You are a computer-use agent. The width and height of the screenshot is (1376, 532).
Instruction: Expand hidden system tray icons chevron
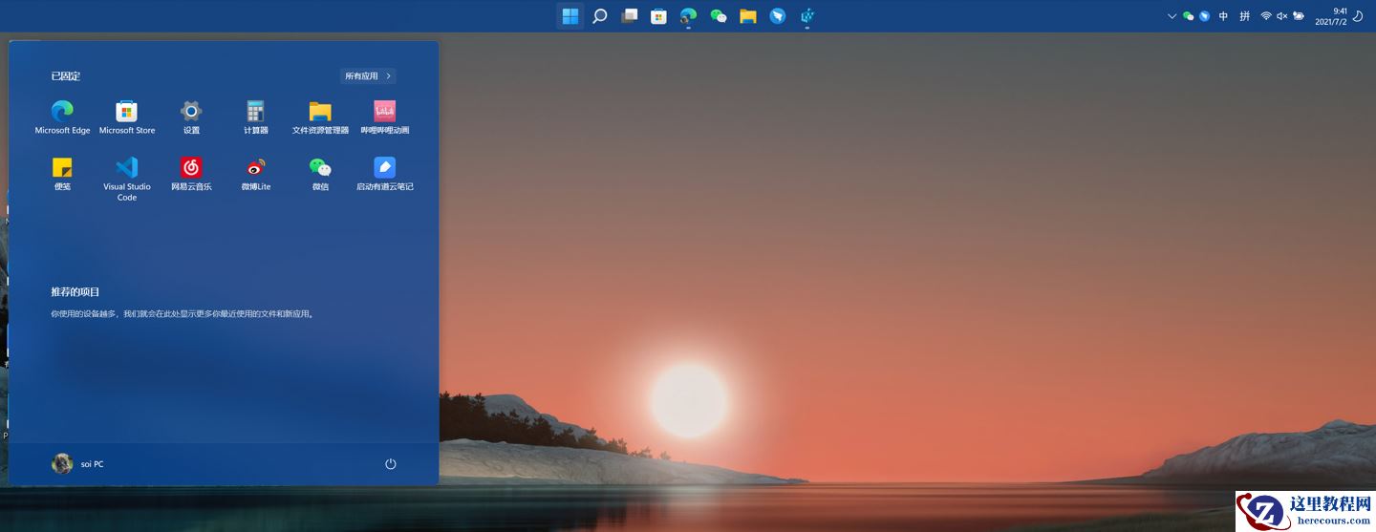tap(1172, 16)
